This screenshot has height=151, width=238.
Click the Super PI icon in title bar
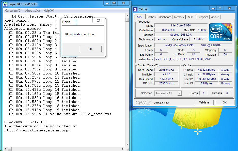tap(5, 4)
